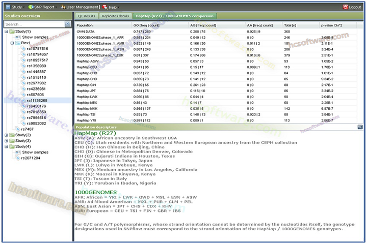Click the Study(3) folder icon
Image resolution: width=367 pixels, height=244 pixels.
[x=12, y=141]
